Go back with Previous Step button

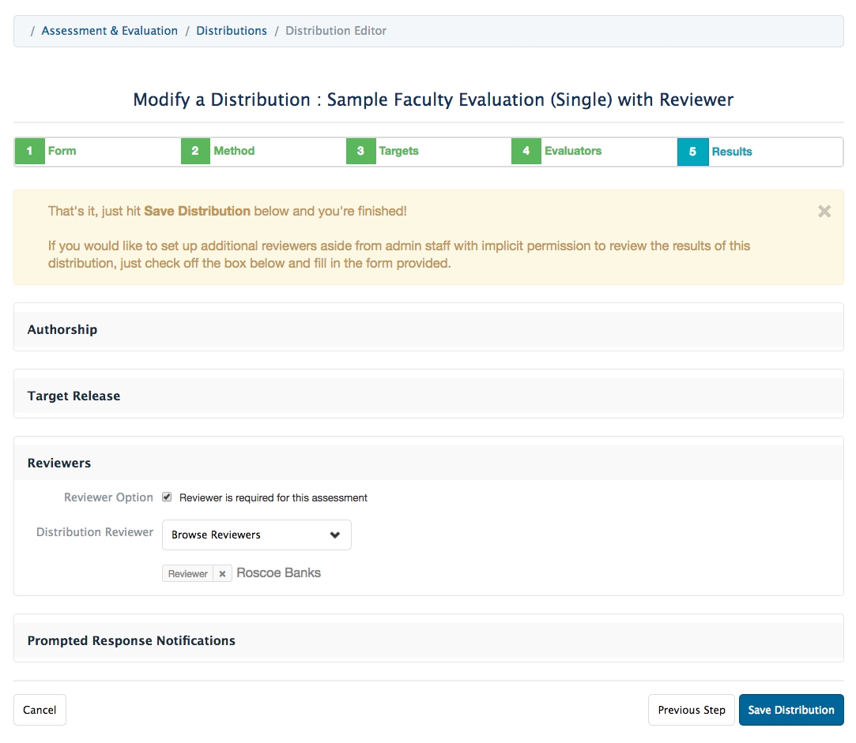click(691, 710)
